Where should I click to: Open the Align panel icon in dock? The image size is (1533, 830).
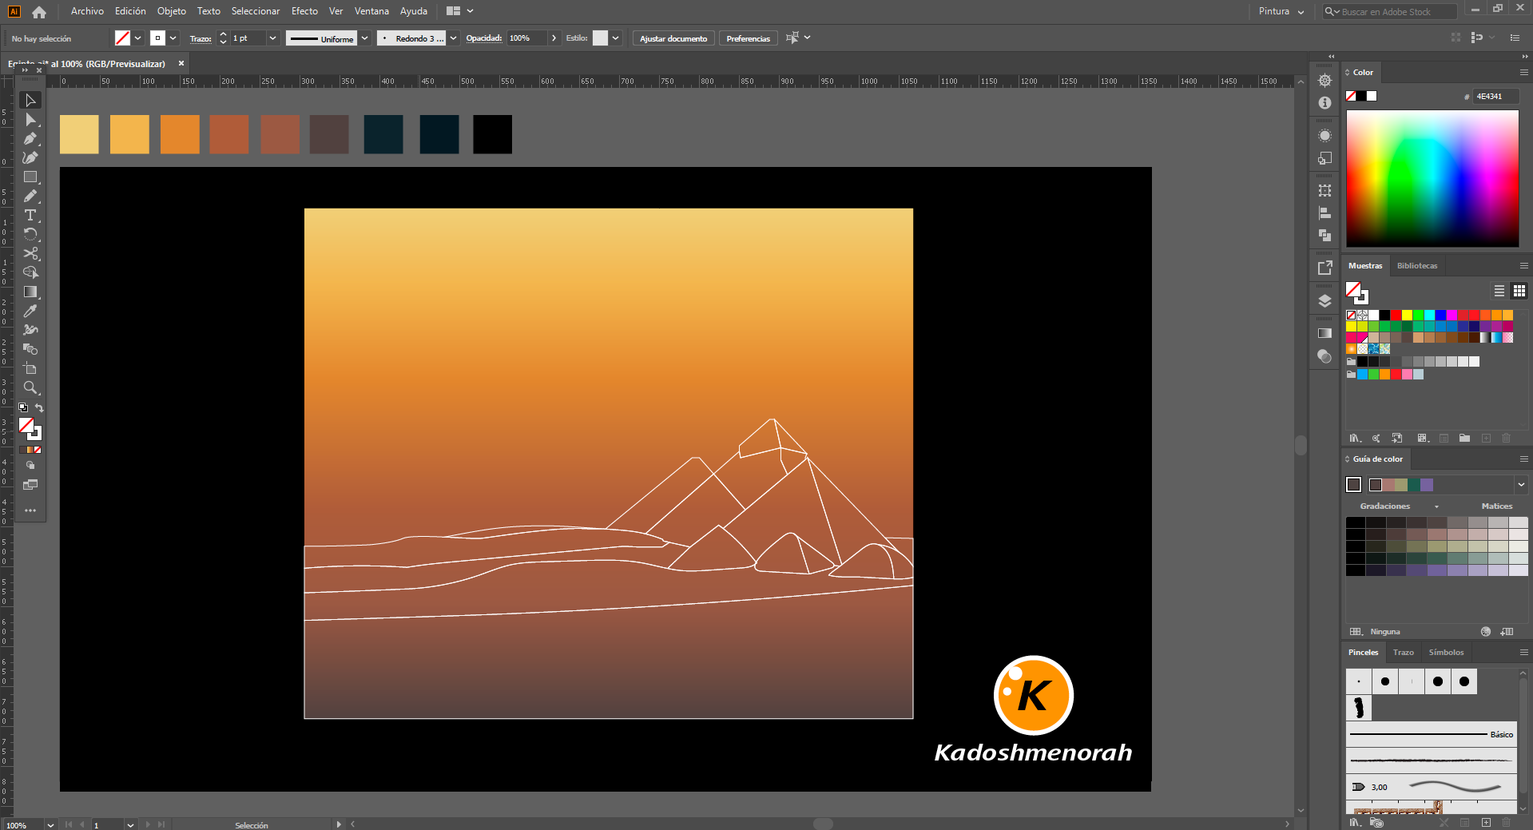[x=1324, y=212]
